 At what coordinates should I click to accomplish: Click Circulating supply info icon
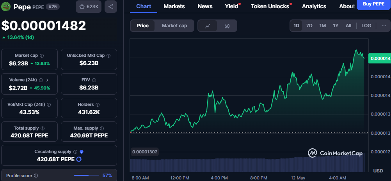pyautogui.click(x=75, y=152)
